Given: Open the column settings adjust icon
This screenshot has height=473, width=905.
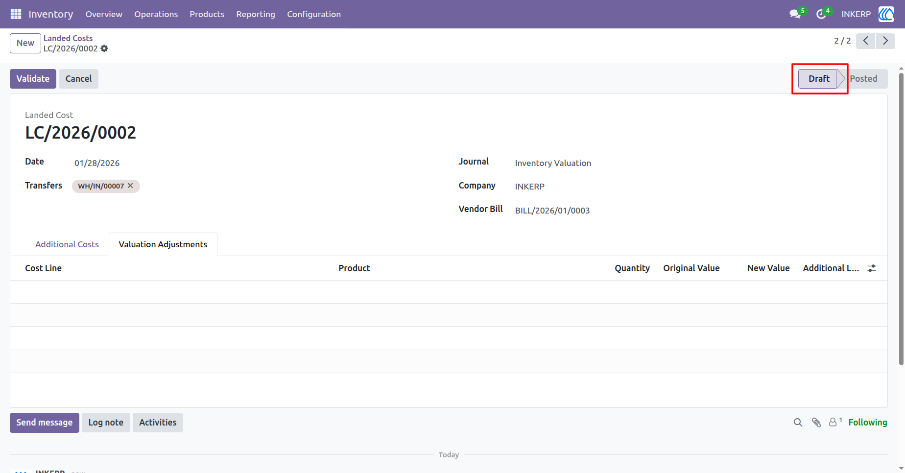Looking at the screenshot, I should [x=872, y=268].
